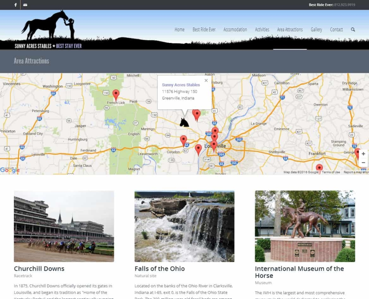Image resolution: width=369 pixels, height=299 pixels.
Task: Click the Sunny Acres Stables popup title link
Action: pos(181,85)
